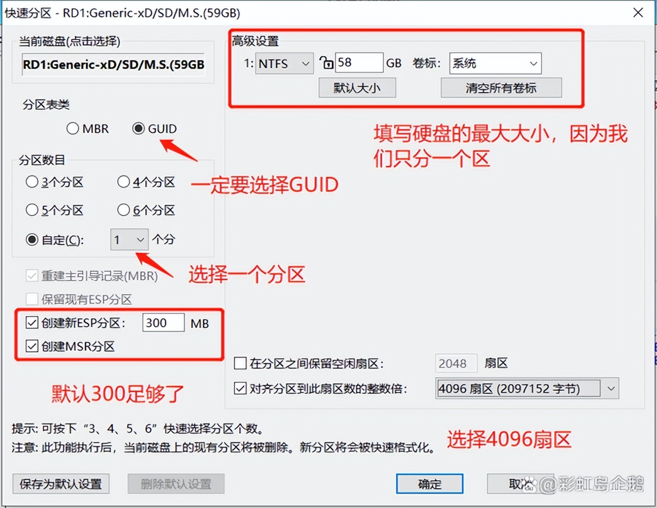Confirm partitioning with the 确定 button
The height and width of the screenshot is (508, 657).
click(429, 484)
